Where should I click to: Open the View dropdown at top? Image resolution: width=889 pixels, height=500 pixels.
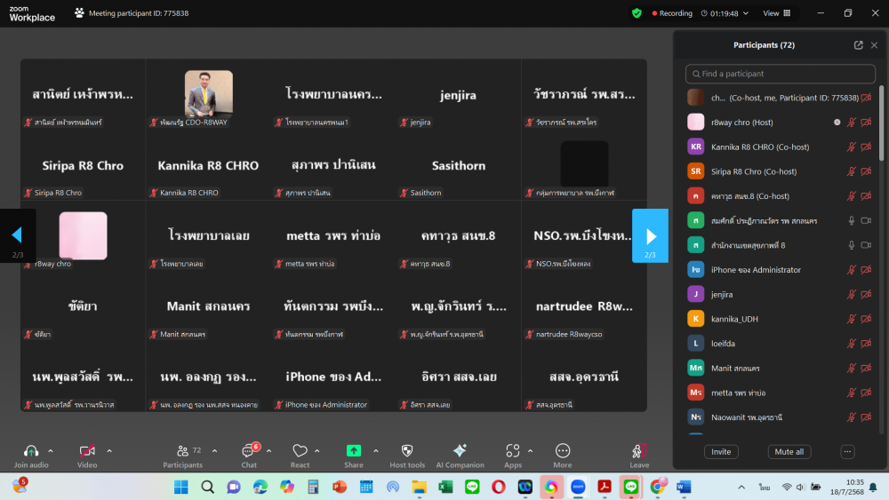click(774, 13)
